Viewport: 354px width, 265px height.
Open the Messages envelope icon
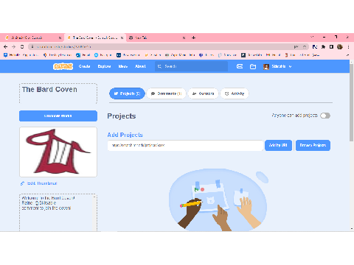click(240, 66)
